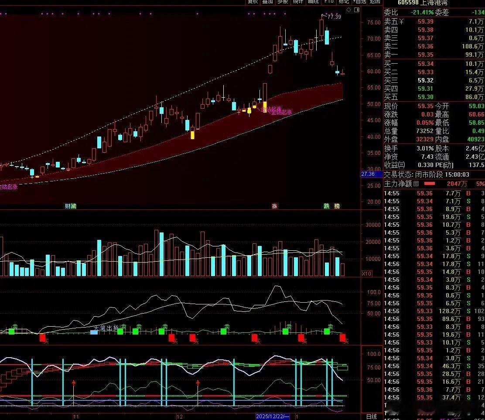Select the 多股 multi-stock view

[283, 2]
